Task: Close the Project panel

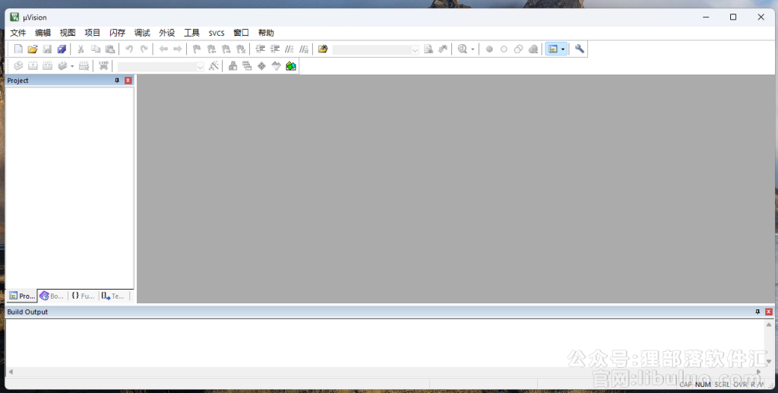Action: click(128, 81)
